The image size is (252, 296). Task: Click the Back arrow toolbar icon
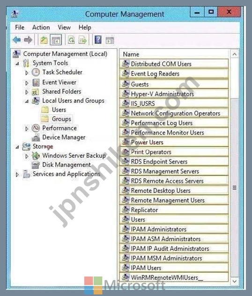click(x=17, y=40)
